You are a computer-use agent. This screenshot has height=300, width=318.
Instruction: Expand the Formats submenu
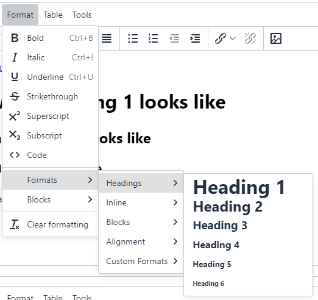coord(51,180)
